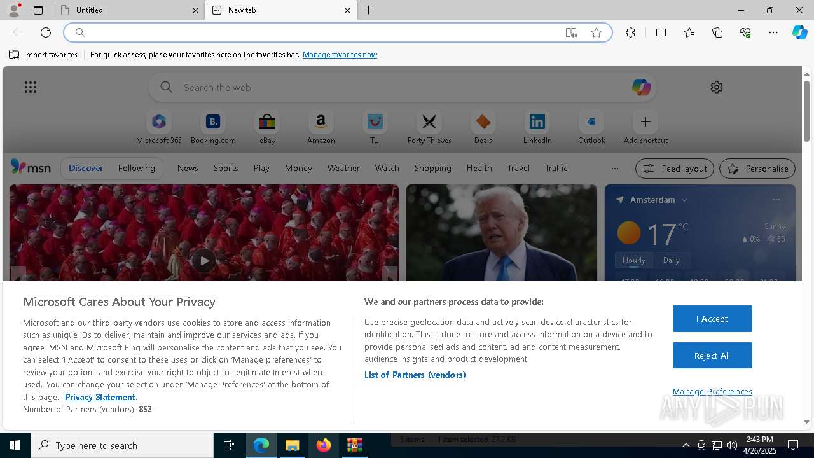Open the Watch category

click(387, 168)
